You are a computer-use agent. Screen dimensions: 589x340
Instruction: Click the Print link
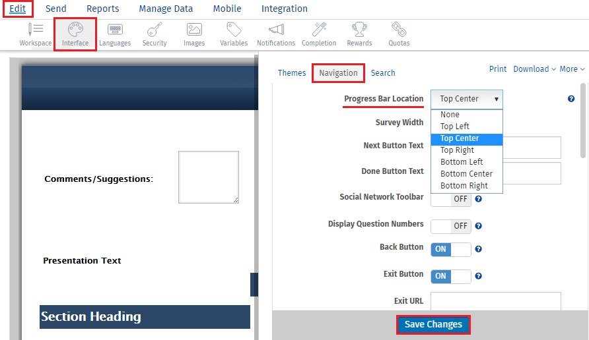pos(498,69)
